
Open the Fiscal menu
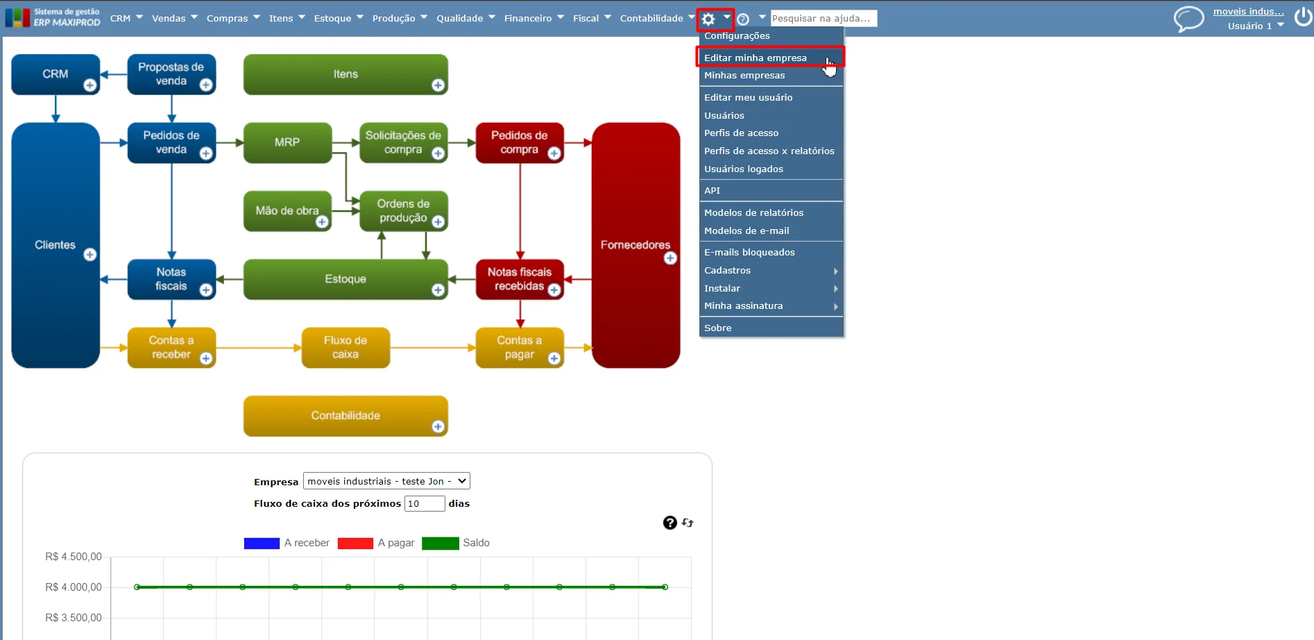tap(592, 18)
